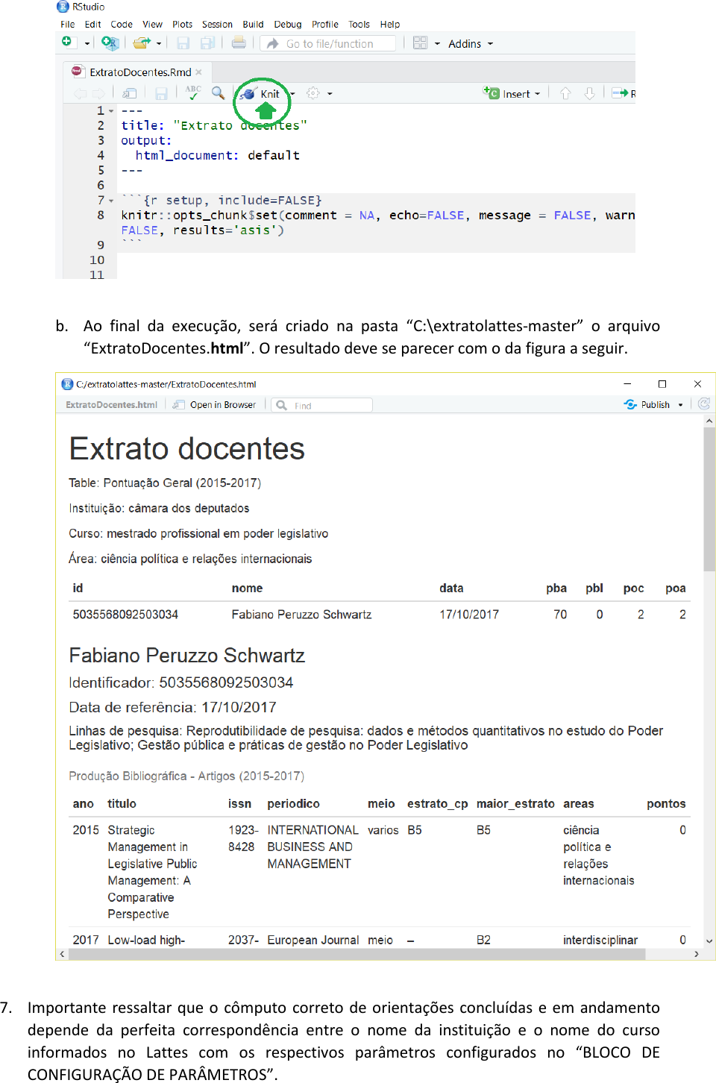Image resolution: width=716 pixels, height=1083 pixels.
Task: Click Open in Browser in viewer
Action: tap(222, 405)
